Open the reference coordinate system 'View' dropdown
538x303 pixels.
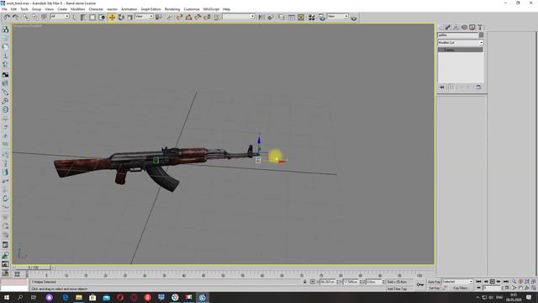pos(144,17)
